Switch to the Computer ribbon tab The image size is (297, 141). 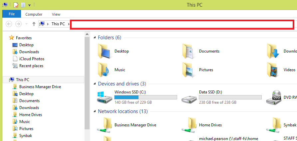[34, 14]
